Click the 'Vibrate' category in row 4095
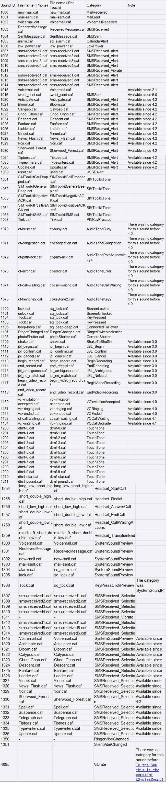The height and width of the screenshot is (790, 166). pyautogui.click(x=100, y=764)
